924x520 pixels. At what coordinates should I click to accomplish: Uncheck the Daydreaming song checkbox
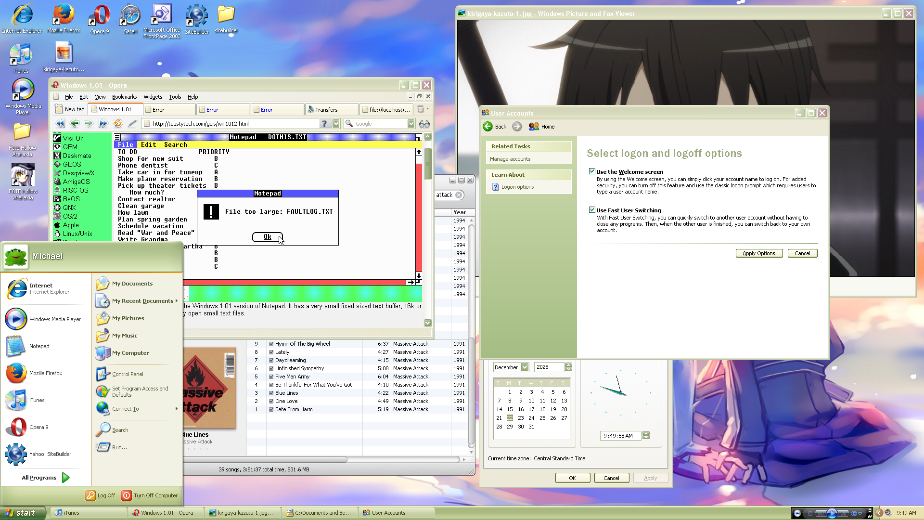[x=271, y=361]
